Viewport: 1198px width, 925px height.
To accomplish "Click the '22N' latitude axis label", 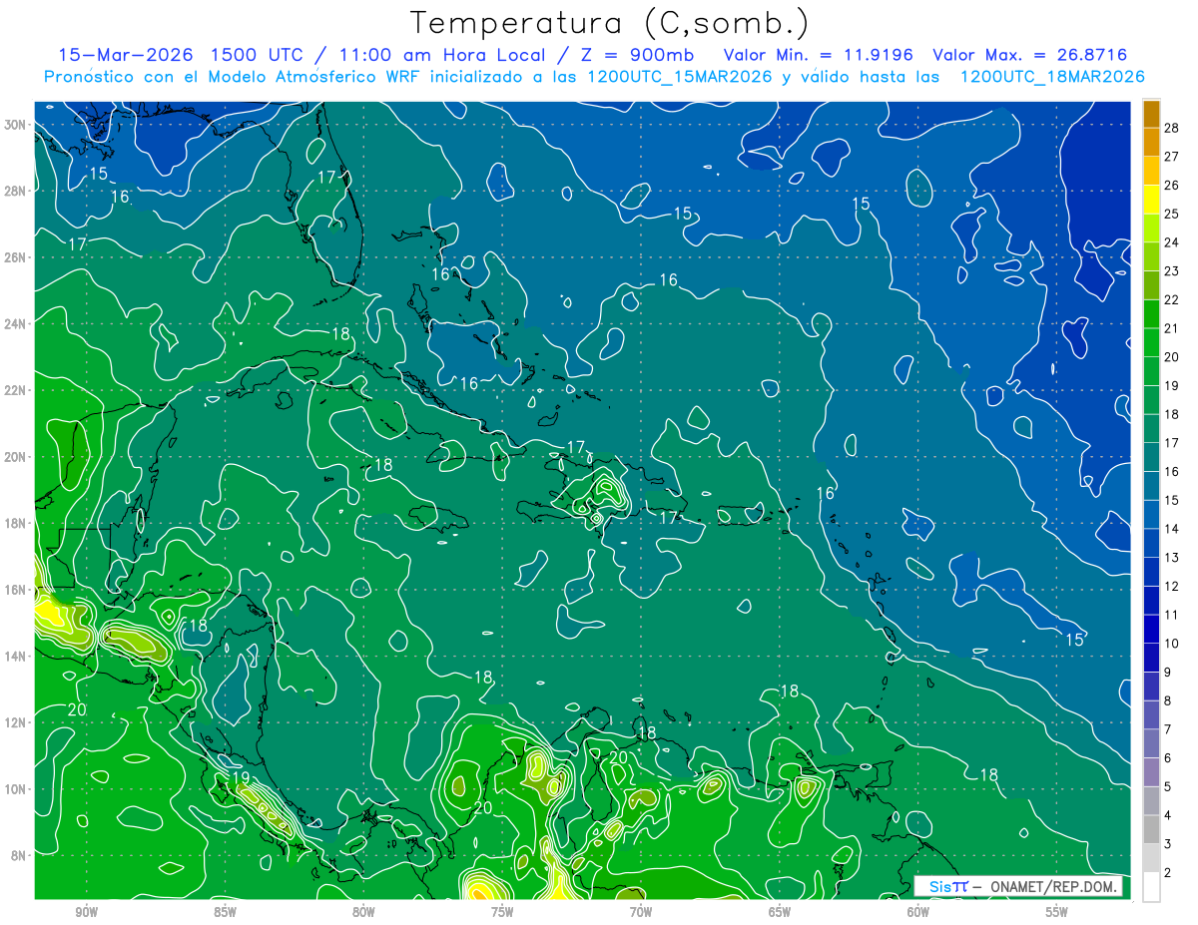I will [15, 390].
